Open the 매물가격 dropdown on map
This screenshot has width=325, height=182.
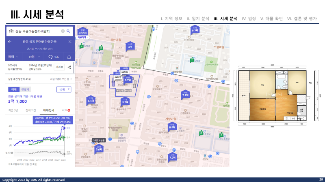(83, 37)
